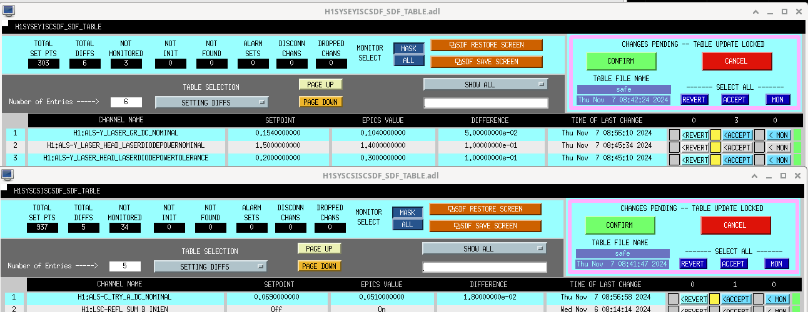Screen dimensions: 808x312
Task: Select channel H1:ALS-Y_LASER_GR_DC_NOMINAL
Action: [126, 134]
